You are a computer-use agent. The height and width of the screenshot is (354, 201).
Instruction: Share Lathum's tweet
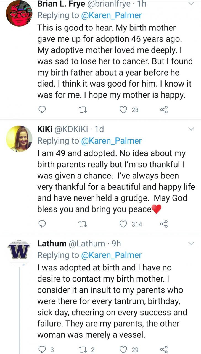coord(164,350)
